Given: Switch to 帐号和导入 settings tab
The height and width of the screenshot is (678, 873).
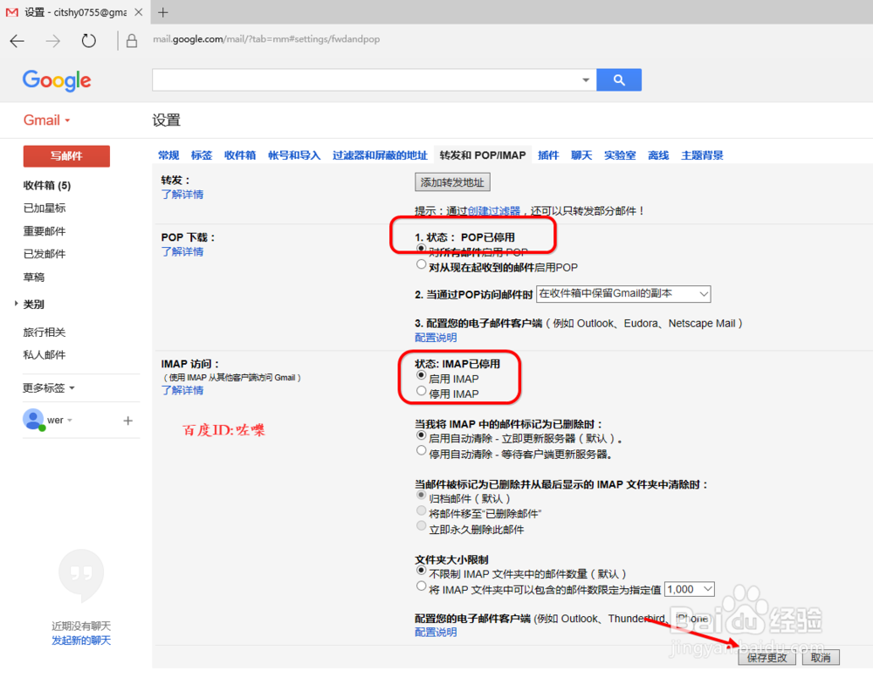Looking at the screenshot, I should [x=294, y=155].
